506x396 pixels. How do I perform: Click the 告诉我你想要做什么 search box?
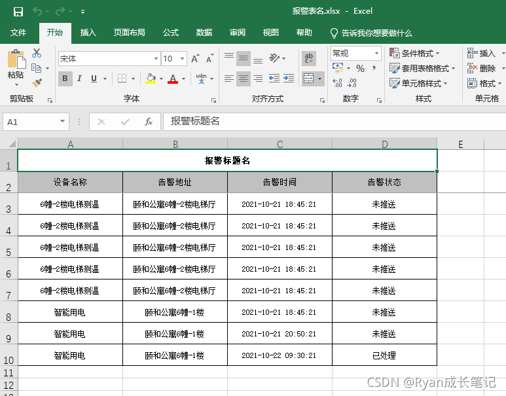click(371, 33)
